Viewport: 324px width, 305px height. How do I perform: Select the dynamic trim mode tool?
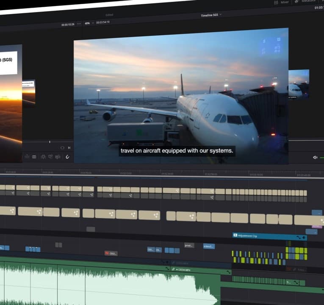(27, 156)
